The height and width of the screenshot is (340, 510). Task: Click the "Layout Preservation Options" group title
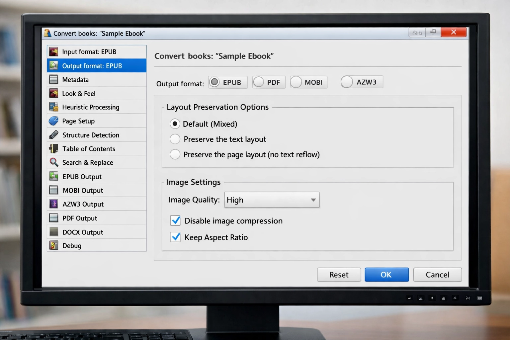[x=217, y=107]
